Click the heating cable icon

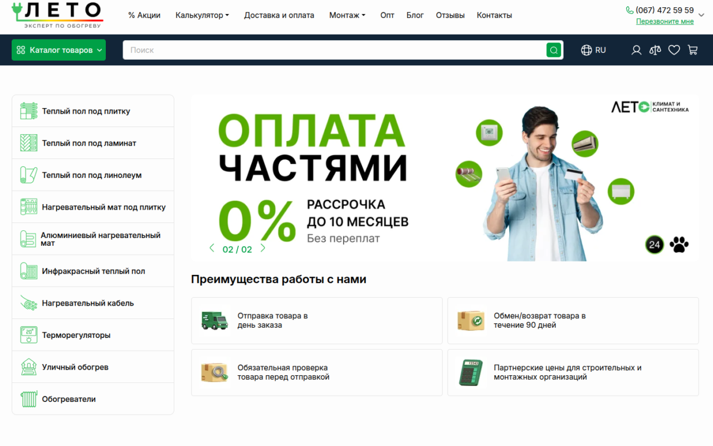pos(28,303)
